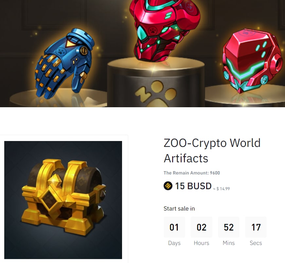Open the golden treasure chest image
Viewport: 285px width, 263px height.
(63, 200)
